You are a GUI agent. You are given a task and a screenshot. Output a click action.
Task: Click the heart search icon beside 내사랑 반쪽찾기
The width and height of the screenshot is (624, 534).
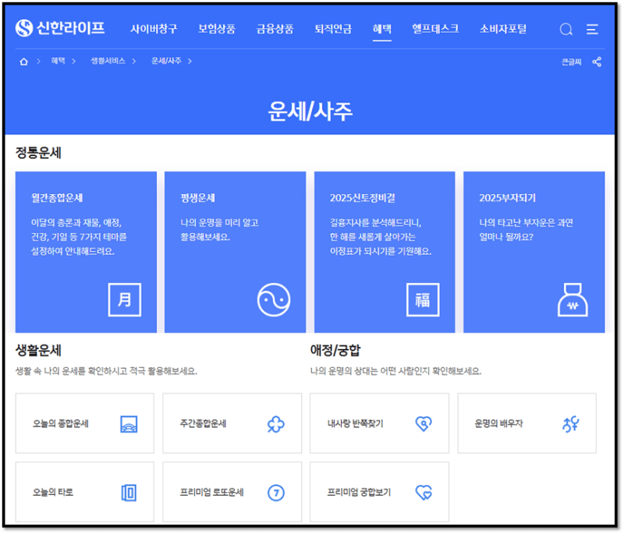pos(424,424)
